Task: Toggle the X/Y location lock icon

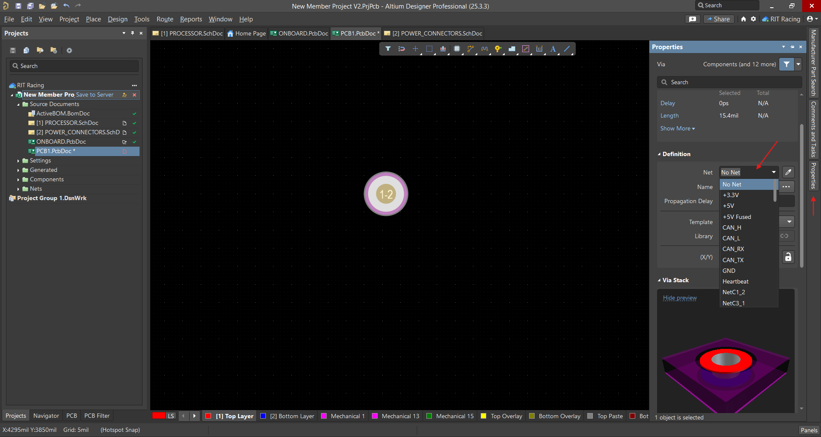Action: click(788, 257)
